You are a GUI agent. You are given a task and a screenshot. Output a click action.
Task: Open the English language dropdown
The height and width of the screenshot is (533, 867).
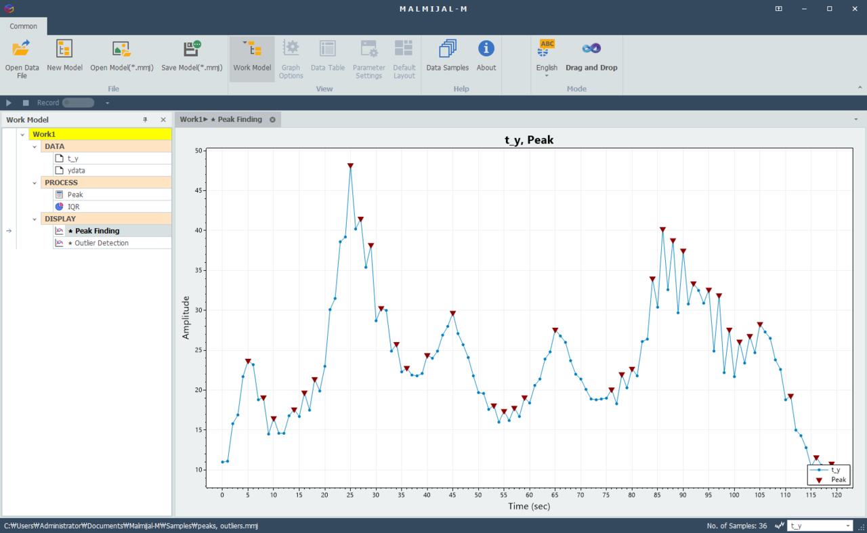pos(547,60)
